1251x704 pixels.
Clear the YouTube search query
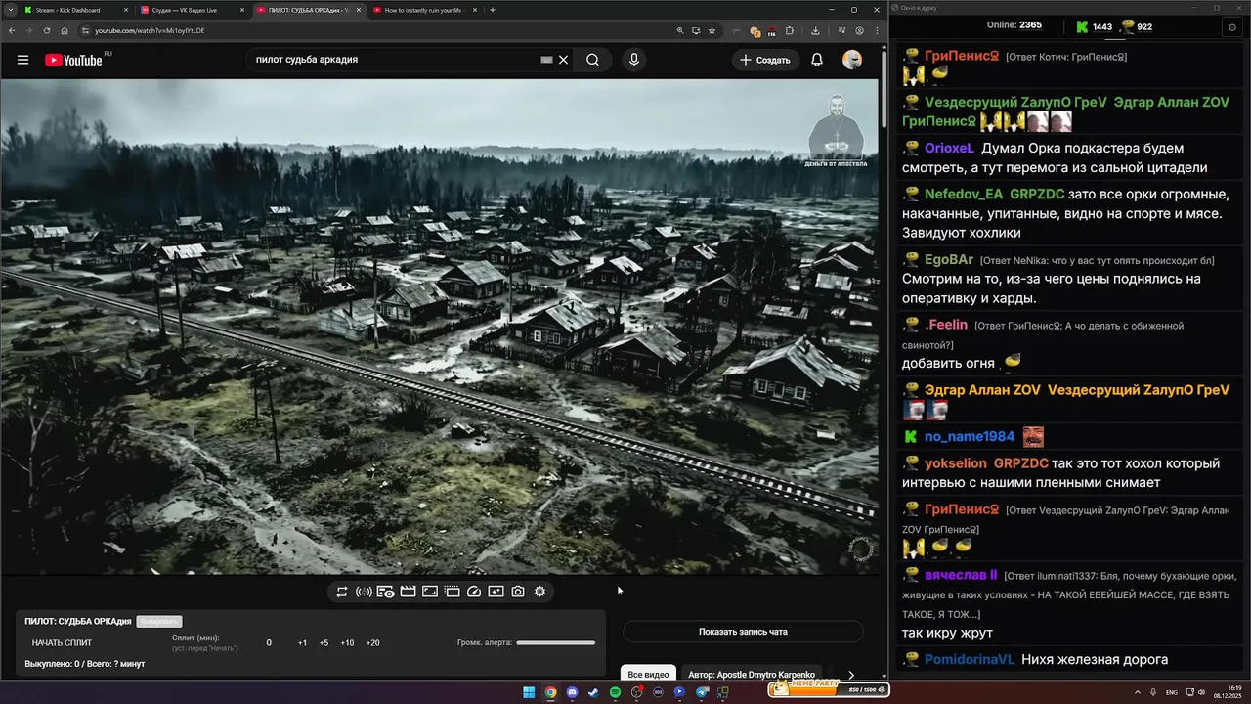click(x=563, y=60)
